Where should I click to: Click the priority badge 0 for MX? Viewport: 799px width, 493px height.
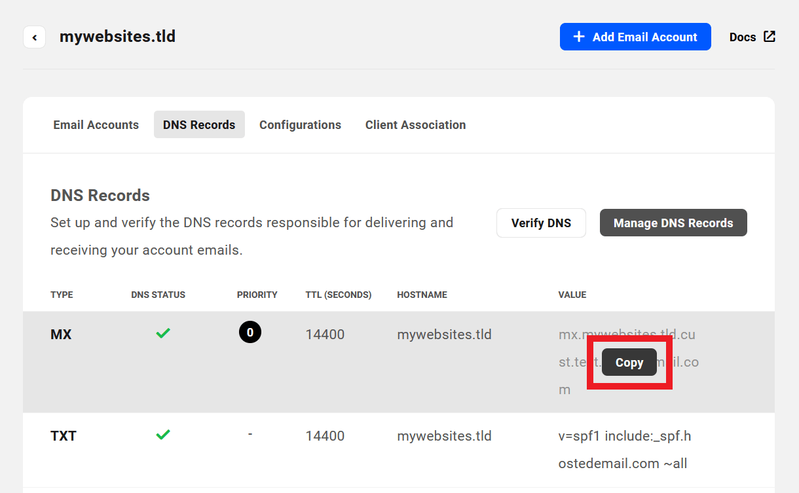250,332
